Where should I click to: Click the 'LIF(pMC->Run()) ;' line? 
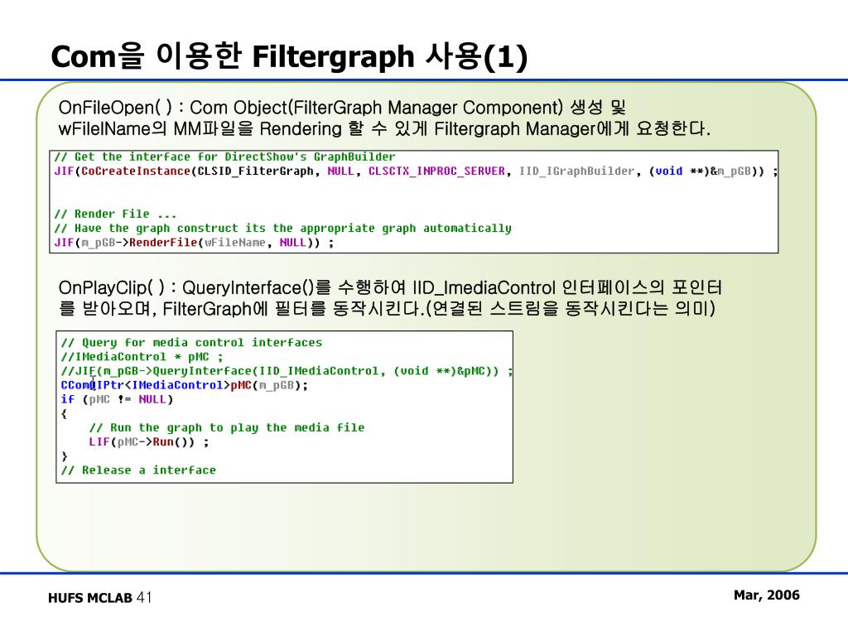(x=149, y=442)
